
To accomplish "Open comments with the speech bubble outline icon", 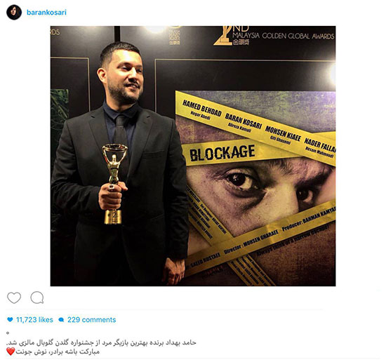I will tap(37, 297).
